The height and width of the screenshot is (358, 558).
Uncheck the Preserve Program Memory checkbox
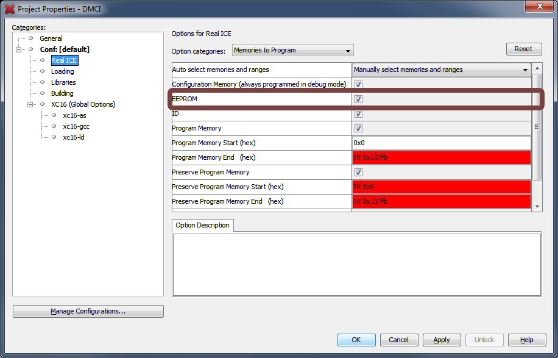(x=358, y=172)
